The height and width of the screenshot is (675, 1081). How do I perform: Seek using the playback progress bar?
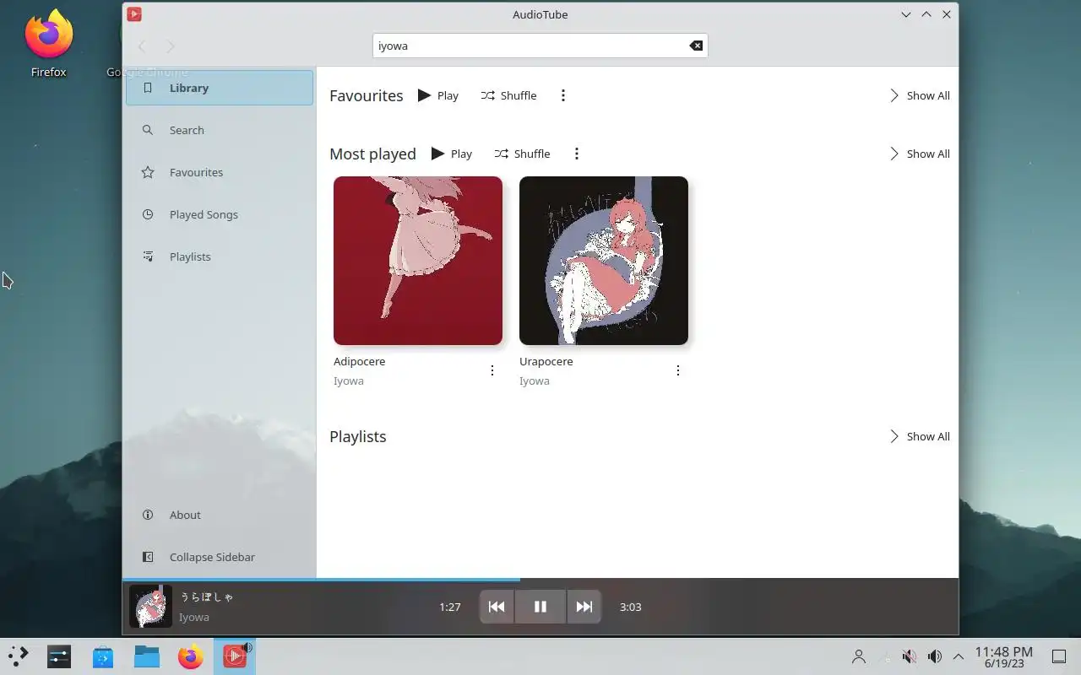[540, 580]
